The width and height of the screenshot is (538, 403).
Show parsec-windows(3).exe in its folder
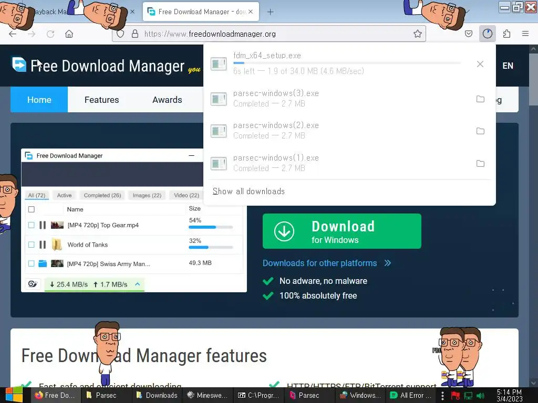coord(480,99)
